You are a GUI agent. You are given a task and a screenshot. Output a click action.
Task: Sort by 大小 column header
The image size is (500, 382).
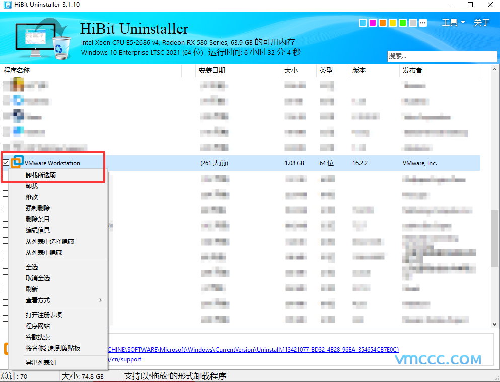click(x=299, y=71)
